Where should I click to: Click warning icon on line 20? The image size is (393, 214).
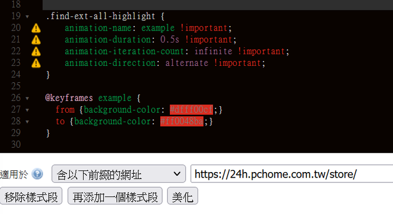point(36,28)
